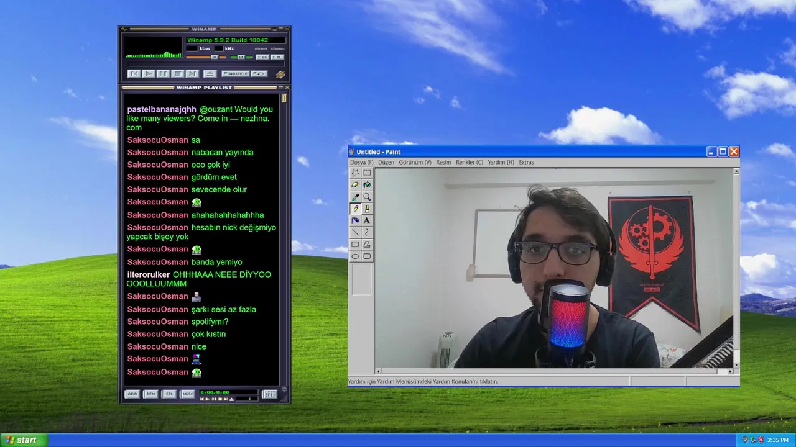Open the Görünüm (V) menu in Paint
796x447 pixels.
click(x=415, y=162)
